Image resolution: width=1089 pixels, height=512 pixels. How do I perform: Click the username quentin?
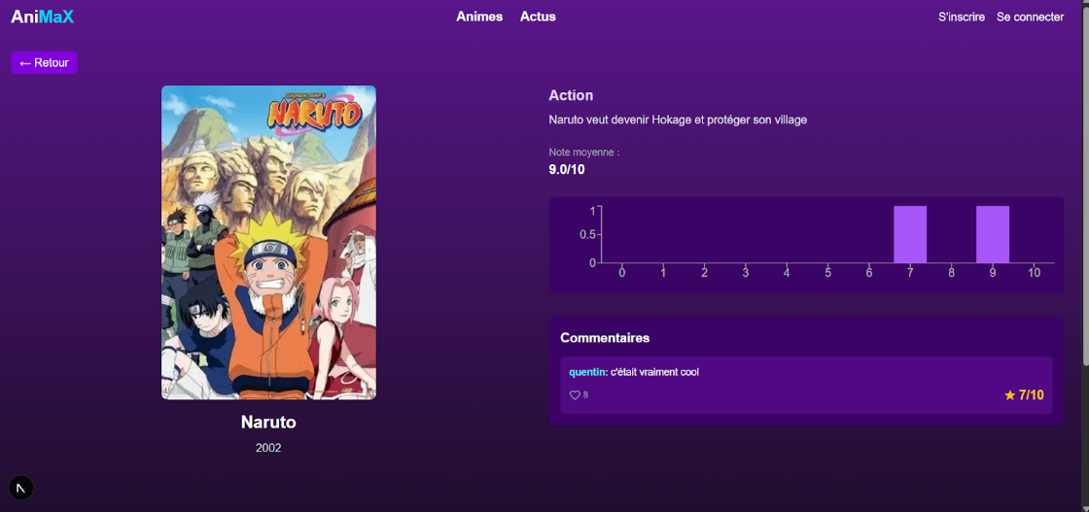[587, 372]
